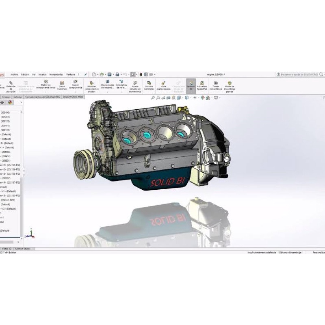The image size is (325, 325).
Task: Open dropdown arrow next to Options gear
Action: click(155, 74)
